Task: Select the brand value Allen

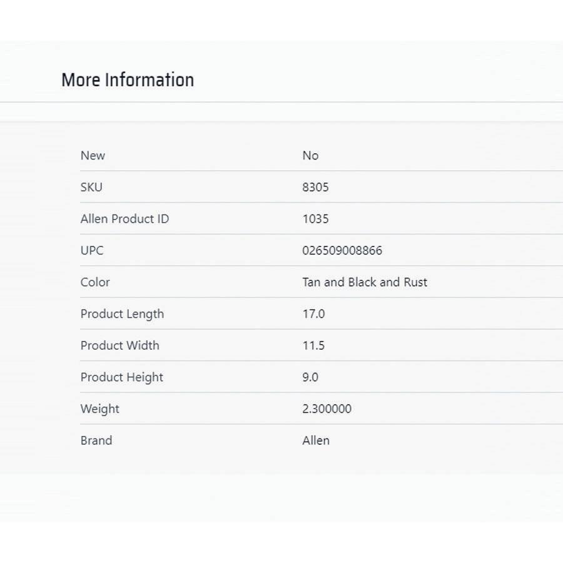Action: pos(316,440)
